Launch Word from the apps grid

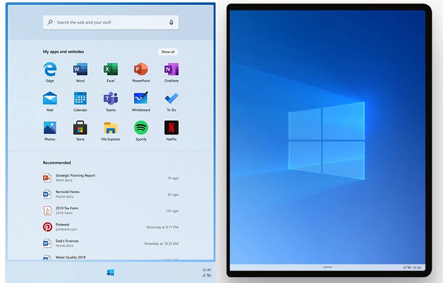click(80, 69)
